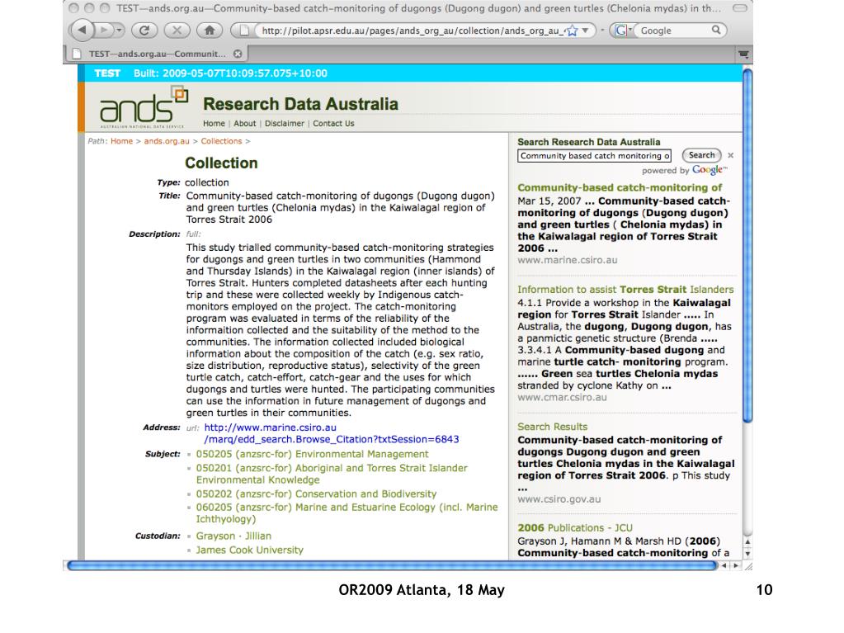
Task: Open the URL bar history dropdown arrow
Action: [x=585, y=31]
